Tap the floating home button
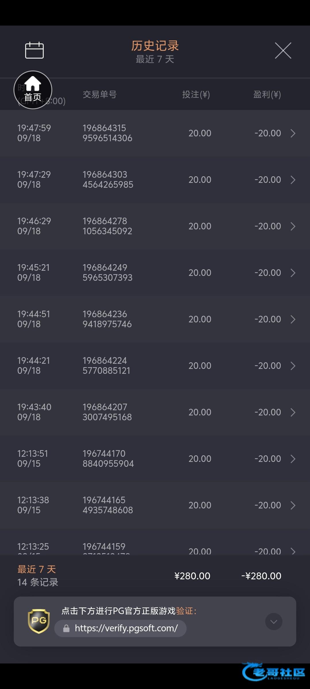310x689 pixels. click(x=33, y=90)
